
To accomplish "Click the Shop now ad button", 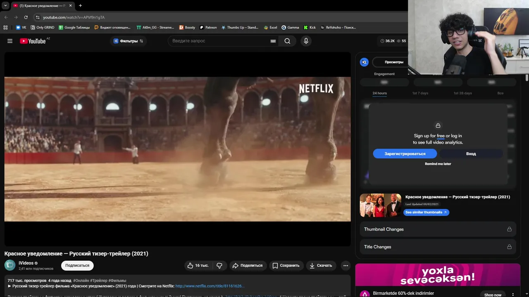I will [x=493, y=295].
